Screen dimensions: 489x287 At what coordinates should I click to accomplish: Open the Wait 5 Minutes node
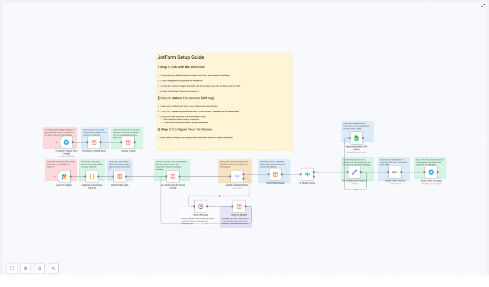tap(200, 207)
